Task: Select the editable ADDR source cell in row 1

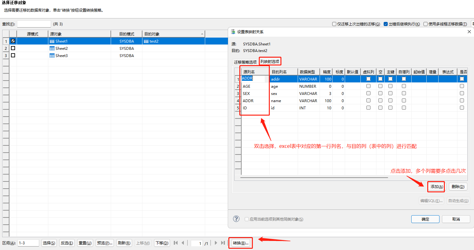Action: point(253,79)
